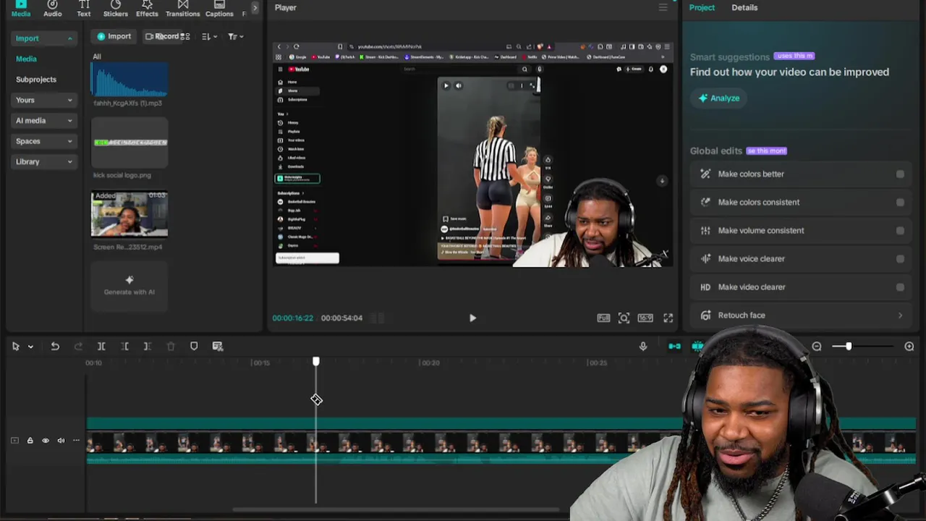Click Delete left of playhead tool
Viewport: 926px width, 521px height.
(x=124, y=347)
